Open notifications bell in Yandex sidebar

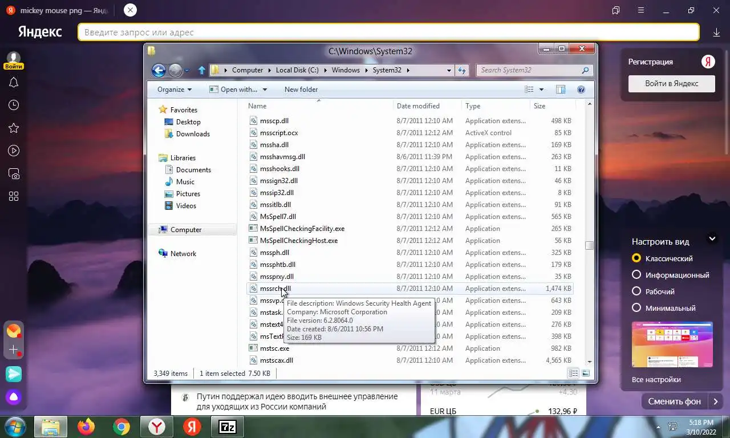click(x=14, y=82)
